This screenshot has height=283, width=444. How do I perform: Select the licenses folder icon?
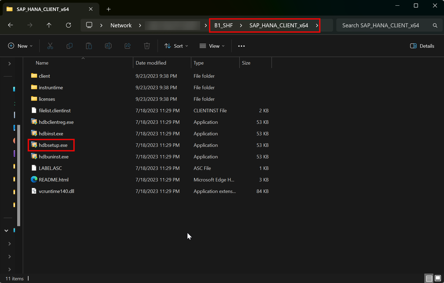34,99
